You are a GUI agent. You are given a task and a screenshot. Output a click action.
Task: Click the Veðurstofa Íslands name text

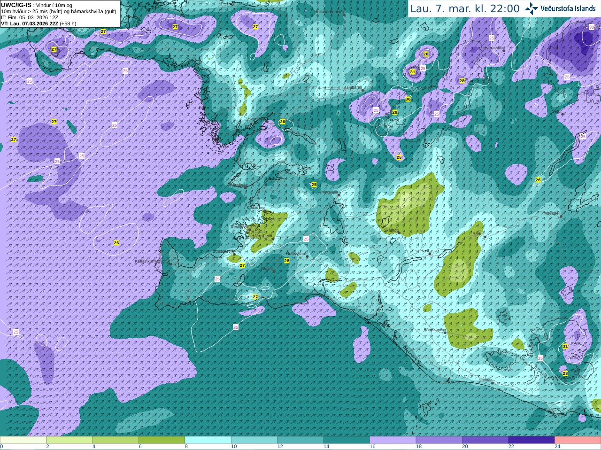[568, 8]
